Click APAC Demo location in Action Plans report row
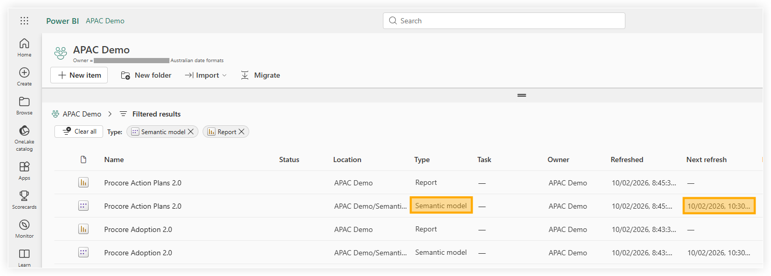This screenshot has height=276, width=771. [x=353, y=183]
